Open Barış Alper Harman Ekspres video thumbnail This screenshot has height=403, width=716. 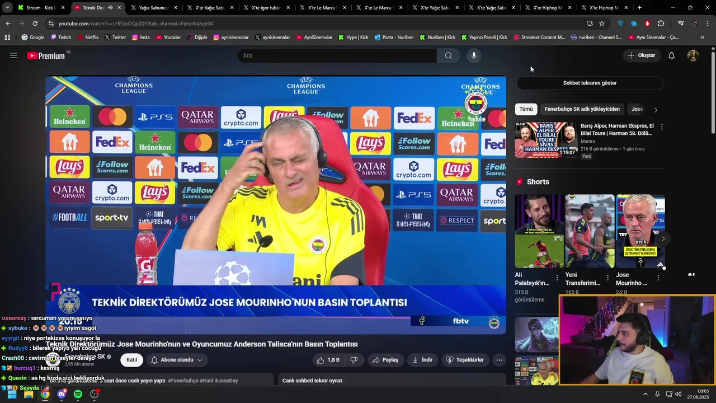[x=546, y=140]
